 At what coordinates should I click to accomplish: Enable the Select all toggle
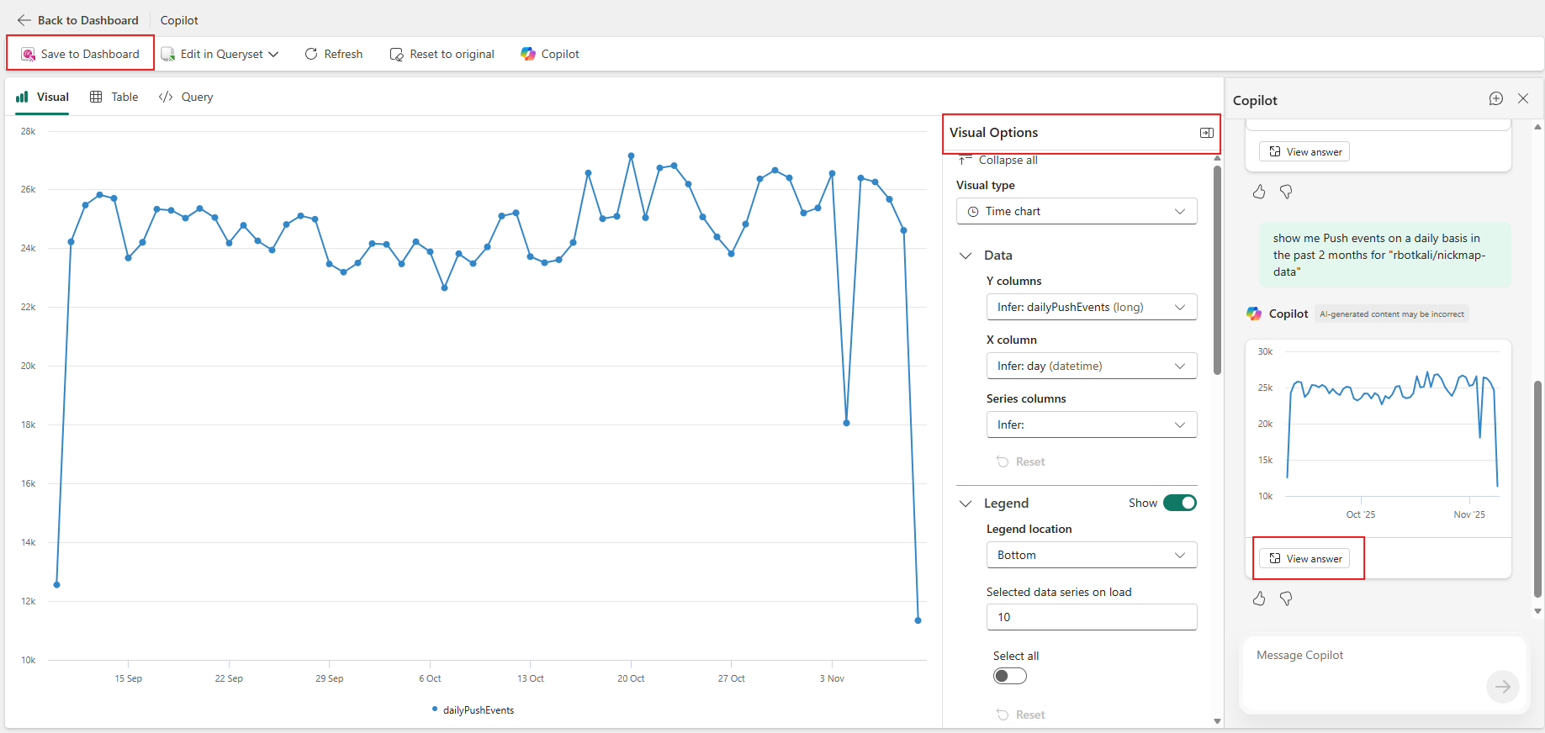click(x=1009, y=676)
